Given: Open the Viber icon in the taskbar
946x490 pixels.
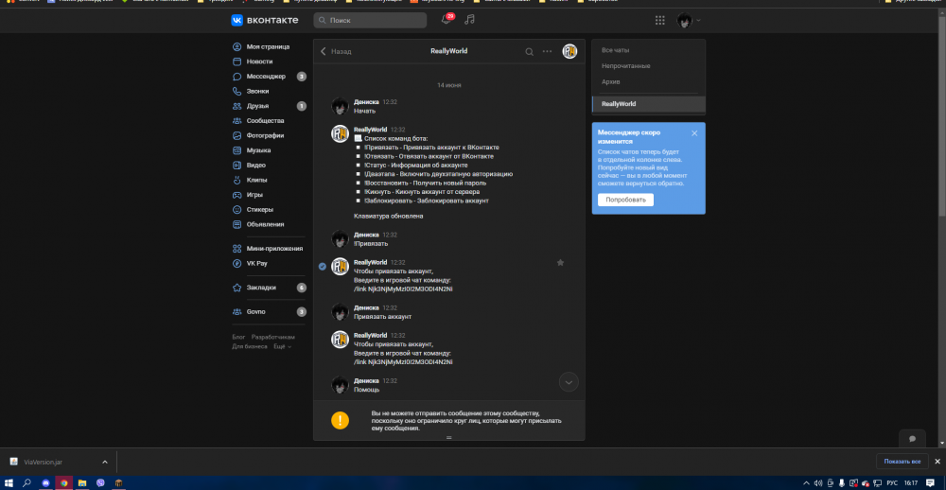Looking at the screenshot, I should [x=100, y=483].
